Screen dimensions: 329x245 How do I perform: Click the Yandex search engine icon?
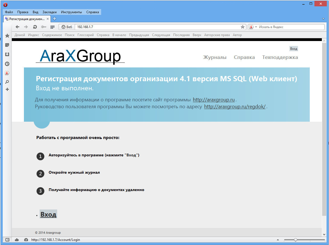click(251, 27)
